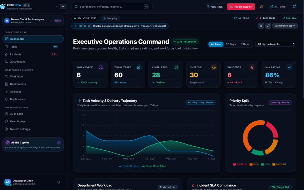Expand the Event Stream (6) dropdown
304x190 pixels.
tap(285, 26)
